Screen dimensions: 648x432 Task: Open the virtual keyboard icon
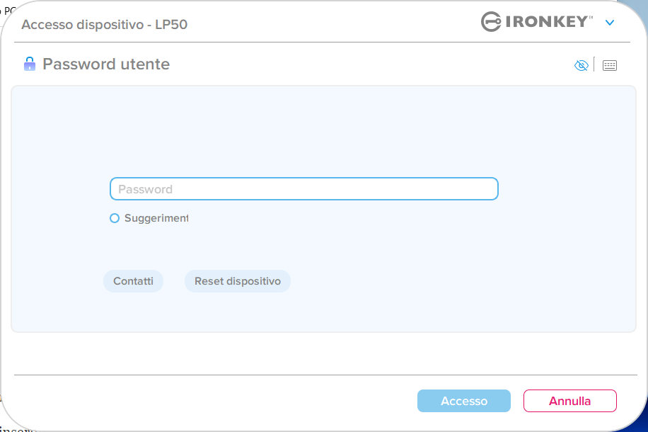(609, 66)
